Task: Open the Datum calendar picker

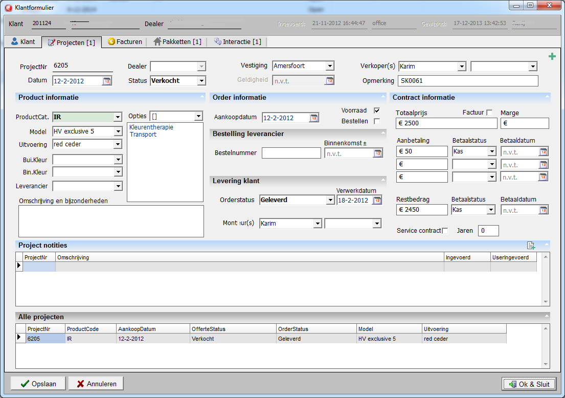Action: [107, 81]
